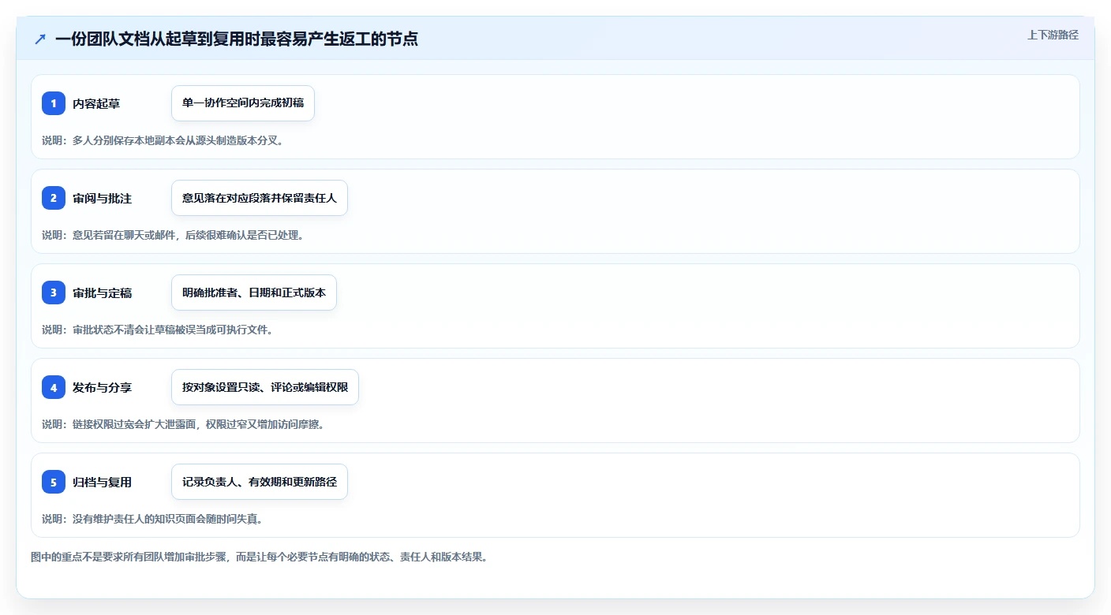Screen dimensions: 1111x615
Task: Click the note 没有维护责任人的知识页面会随时间失真
Action: point(152,519)
